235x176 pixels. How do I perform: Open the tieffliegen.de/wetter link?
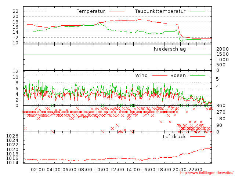pos(207,173)
